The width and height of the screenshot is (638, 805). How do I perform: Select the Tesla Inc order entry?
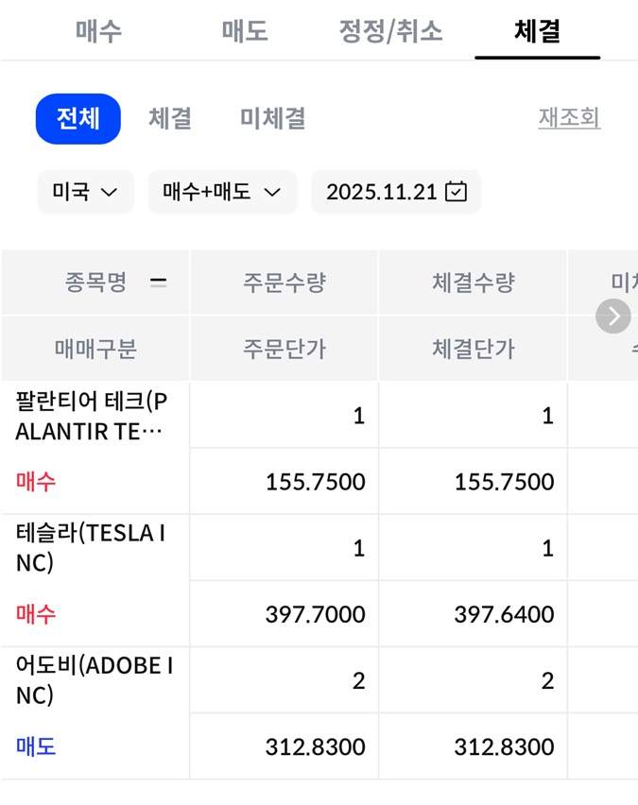pos(92,548)
